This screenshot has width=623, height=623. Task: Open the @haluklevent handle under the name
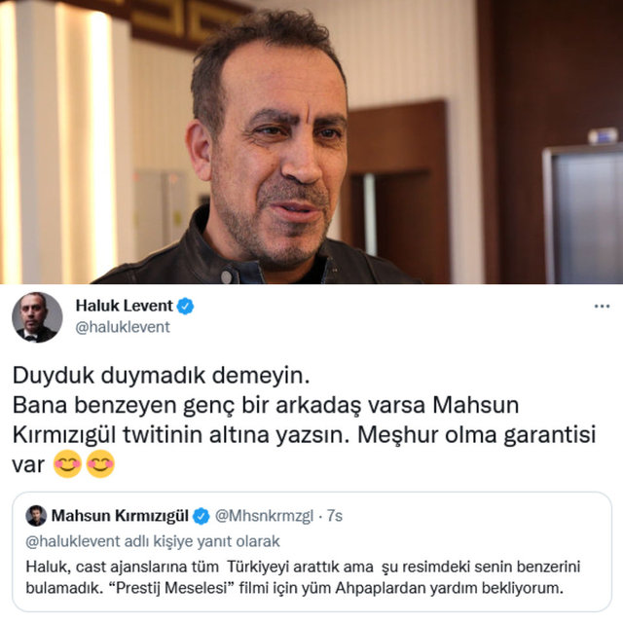123,327
